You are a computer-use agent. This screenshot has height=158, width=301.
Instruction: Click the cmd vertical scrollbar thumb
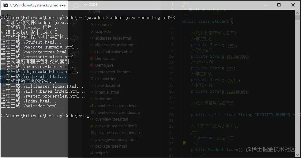[297, 18]
